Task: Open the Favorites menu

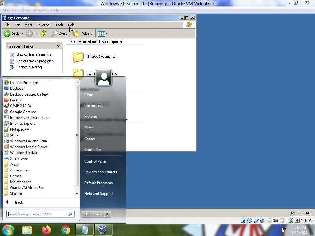Action: (x=44, y=25)
